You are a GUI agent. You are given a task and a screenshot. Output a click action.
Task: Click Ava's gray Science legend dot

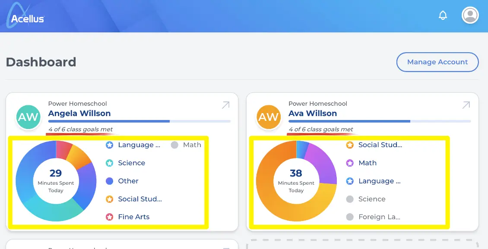(x=350, y=199)
